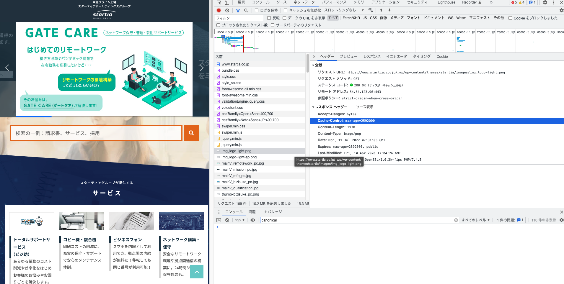Viewport: 564px width, 284px height.
Task: Create live expression eye icon
Action: 253,220
